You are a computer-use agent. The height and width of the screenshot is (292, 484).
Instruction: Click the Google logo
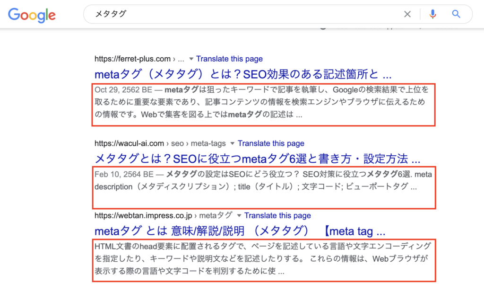[x=32, y=15]
